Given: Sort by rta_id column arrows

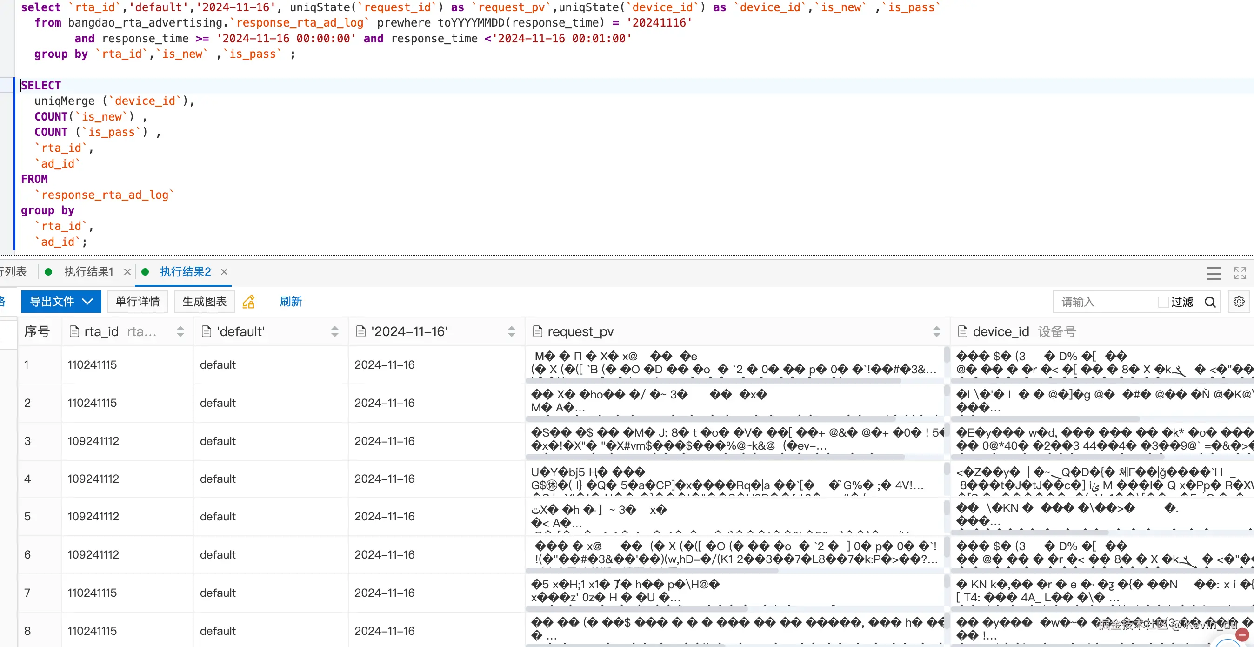Looking at the screenshot, I should (180, 331).
